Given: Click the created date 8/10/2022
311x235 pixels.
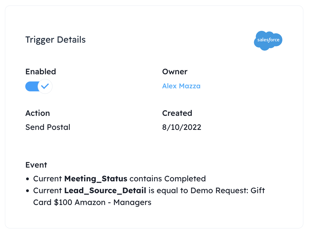Looking at the screenshot, I should [x=182, y=127].
